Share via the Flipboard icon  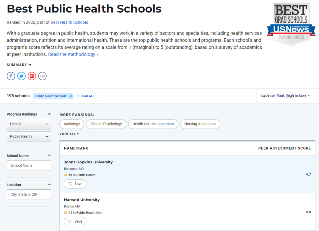(x=32, y=76)
